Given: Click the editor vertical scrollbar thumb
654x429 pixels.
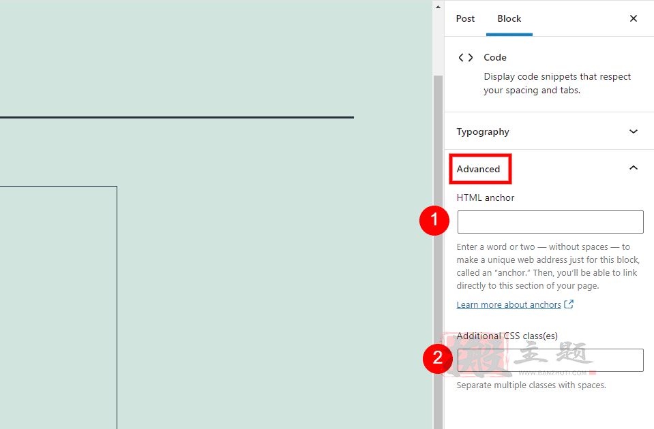Looking at the screenshot, I should [438, 252].
